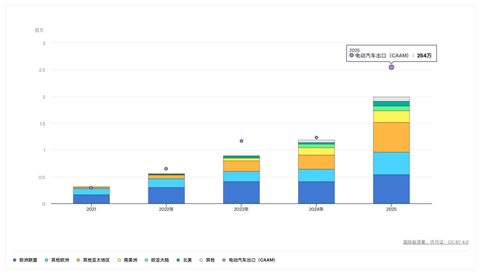The height and width of the screenshot is (271, 480).
Task: Click the blue 欧洲联盟 segment of the 2025 bar
Action: coord(391,189)
